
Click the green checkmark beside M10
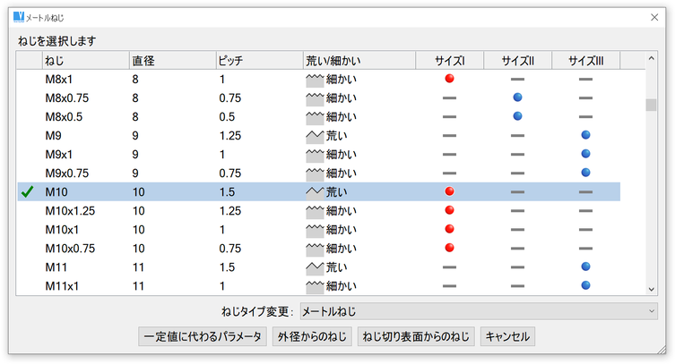click(x=28, y=191)
